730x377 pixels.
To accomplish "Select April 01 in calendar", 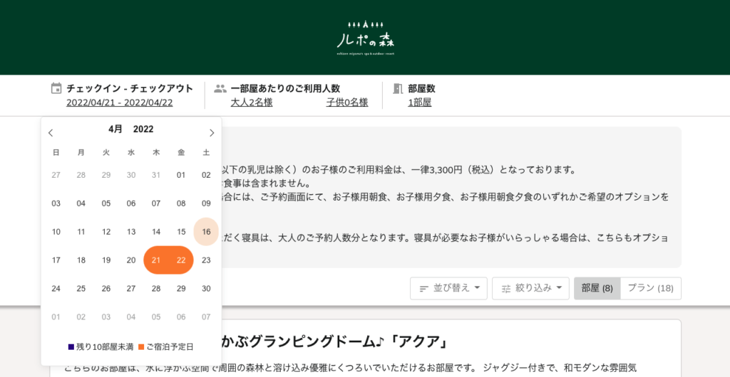I will click(x=181, y=175).
